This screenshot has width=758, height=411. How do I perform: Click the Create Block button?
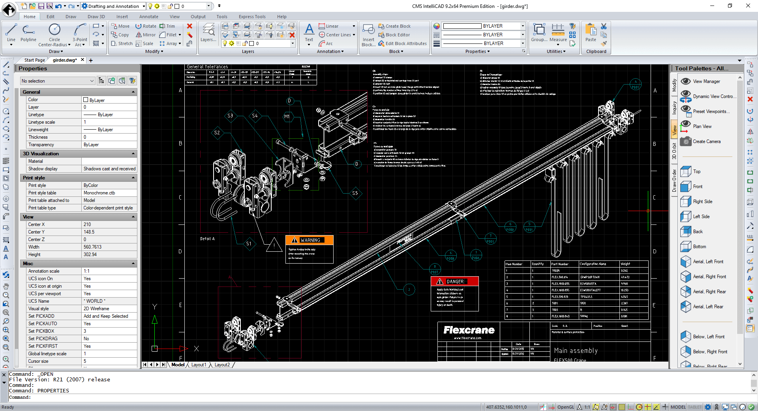394,26
